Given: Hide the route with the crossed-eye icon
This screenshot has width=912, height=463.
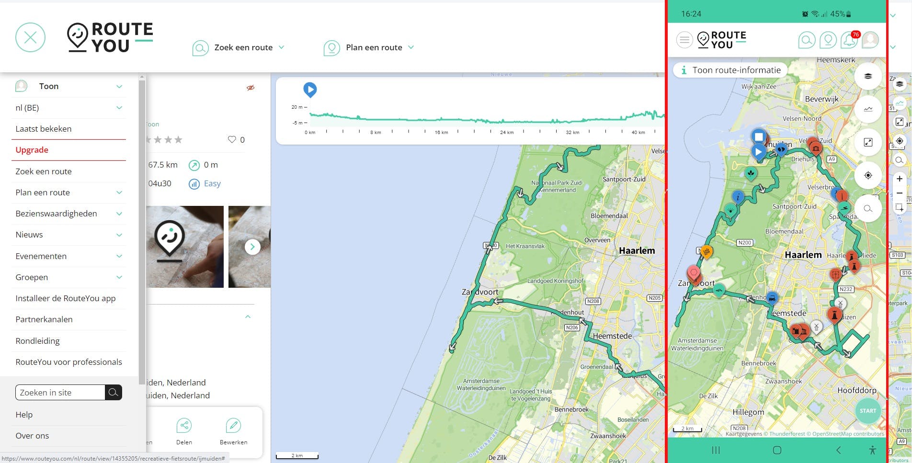Looking at the screenshot, I should [x=251, y=88].
